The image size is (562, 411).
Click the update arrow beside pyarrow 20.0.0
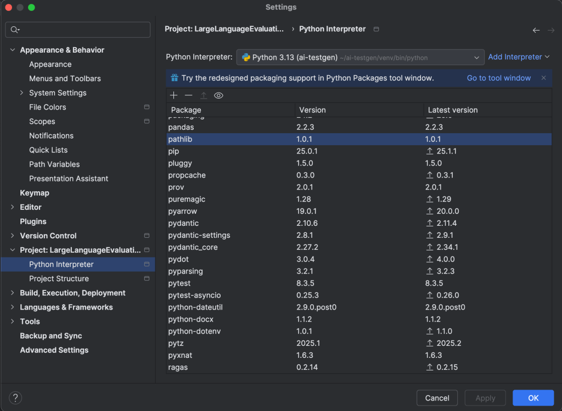[x=429, y=211]
